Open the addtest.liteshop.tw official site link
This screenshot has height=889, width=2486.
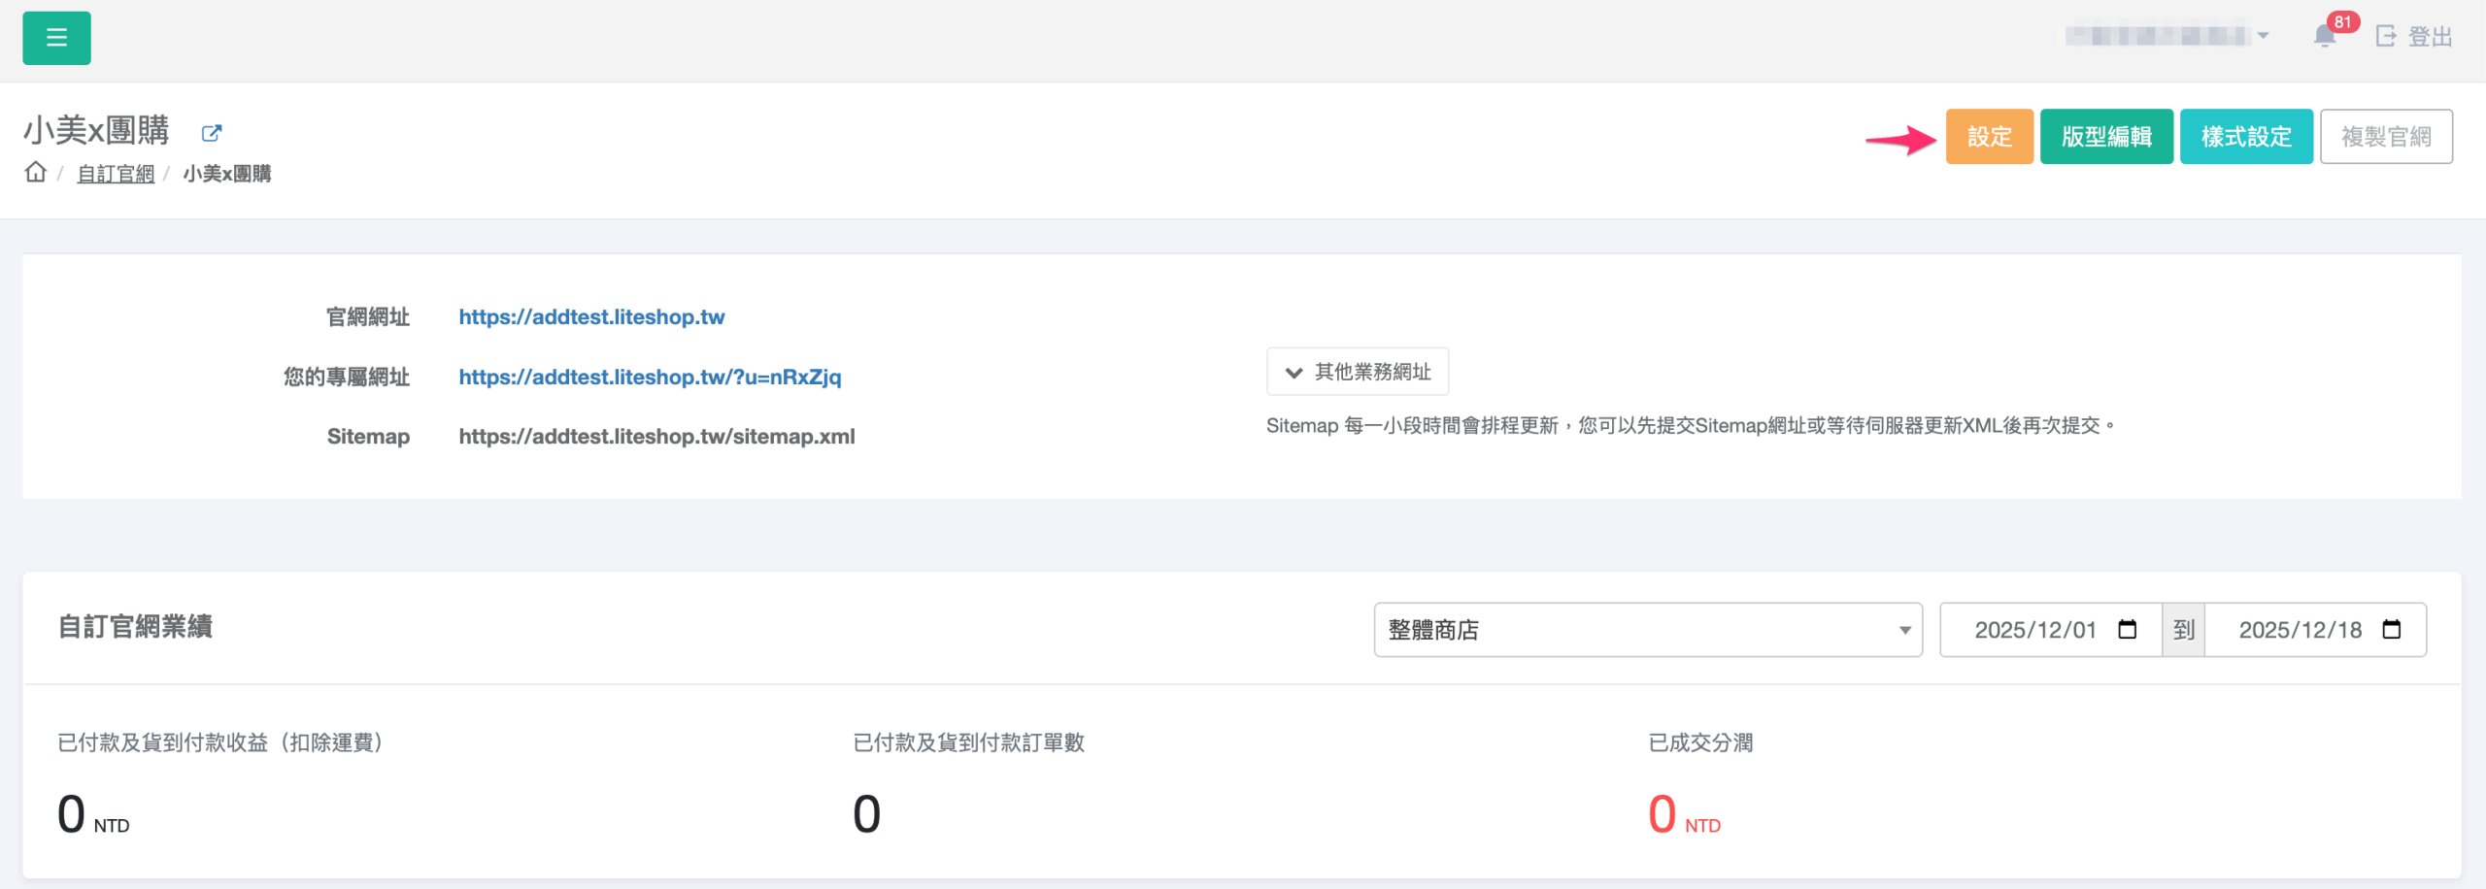coord(591,317)
